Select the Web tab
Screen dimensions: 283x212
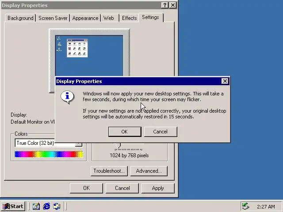pos(109,18)
